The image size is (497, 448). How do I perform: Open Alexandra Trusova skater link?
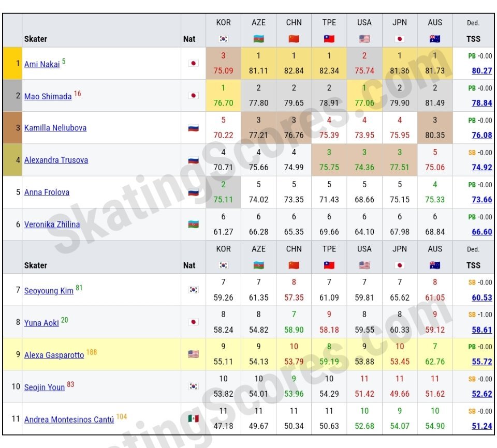[56, 160]
